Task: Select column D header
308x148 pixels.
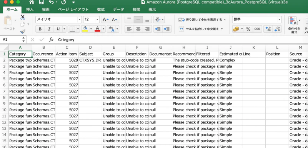Action: click(x=90, y=48)
